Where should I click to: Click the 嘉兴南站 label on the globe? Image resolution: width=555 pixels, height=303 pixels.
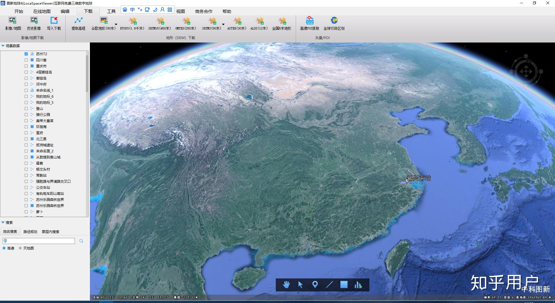pyautogui.click(x=419, y=178)
